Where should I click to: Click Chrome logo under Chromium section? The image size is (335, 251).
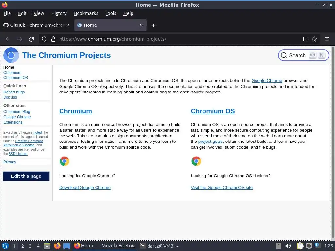point(64,161)
